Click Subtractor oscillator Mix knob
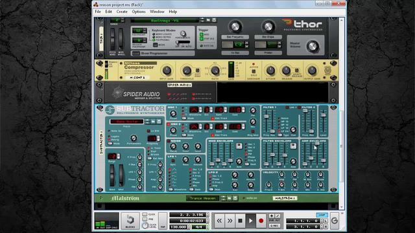 pos(253,122)
